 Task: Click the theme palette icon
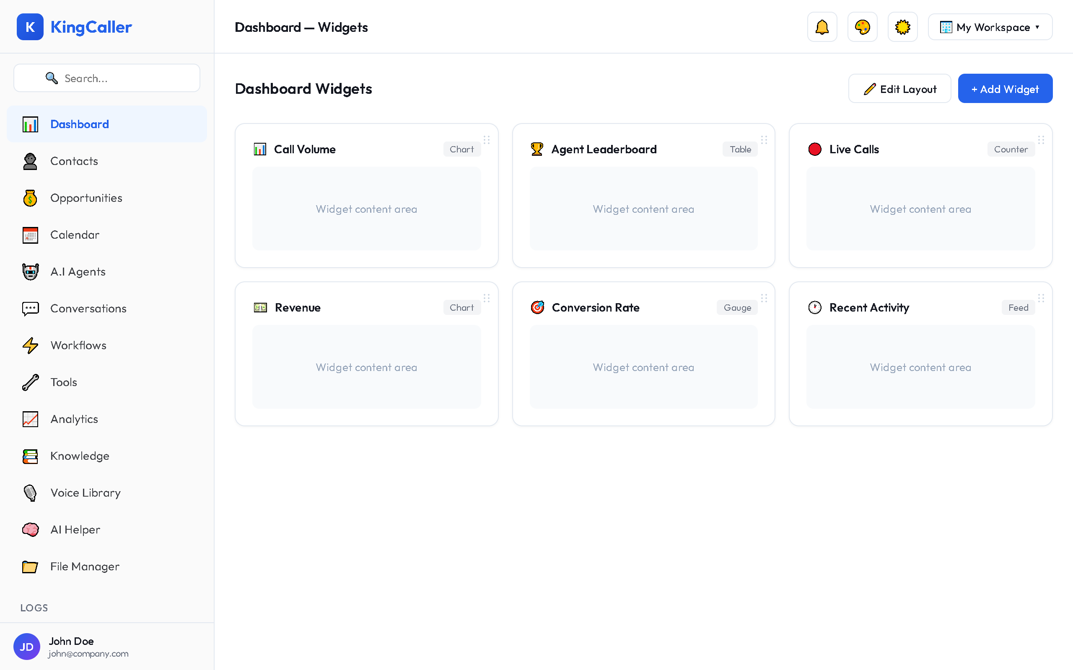[862, 26]
